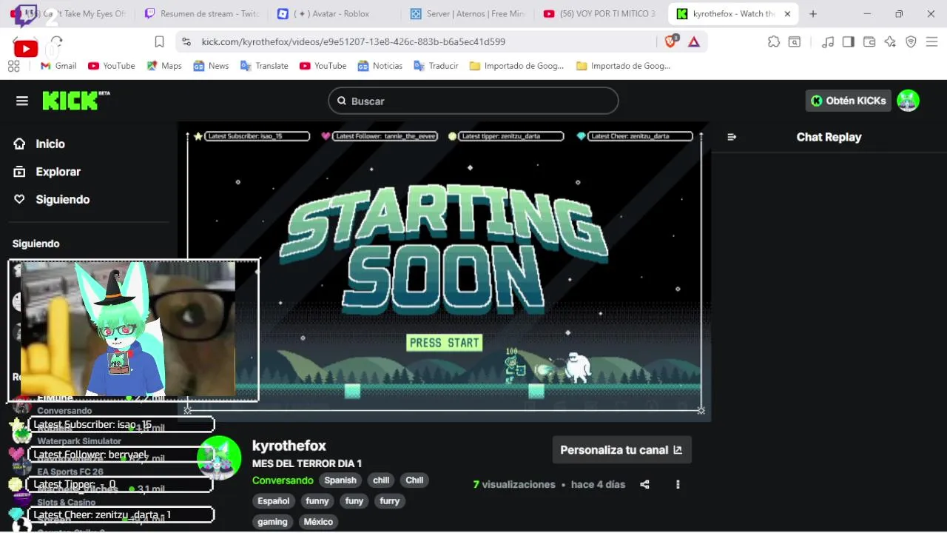The width and height of the screenshot is (947, 533).
Task: Switch to the Avatar - Roblox tab
Action: 333,14
